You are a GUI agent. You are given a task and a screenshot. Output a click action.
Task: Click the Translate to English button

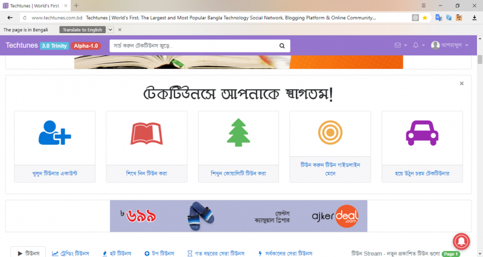pos(82,30)
